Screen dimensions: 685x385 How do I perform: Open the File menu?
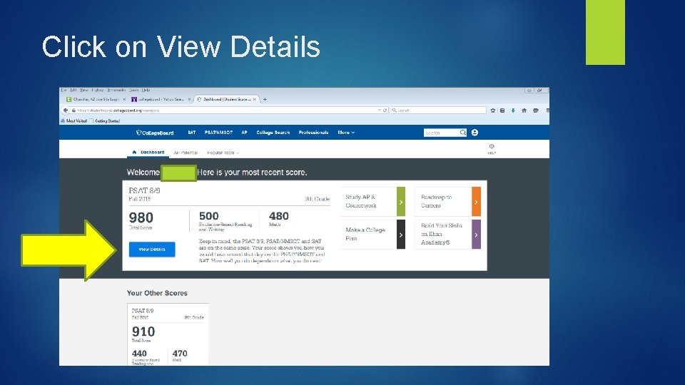tap(64, 91)
